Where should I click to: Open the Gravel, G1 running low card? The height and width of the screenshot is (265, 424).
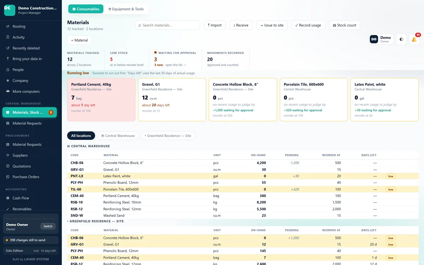(172, 100)
